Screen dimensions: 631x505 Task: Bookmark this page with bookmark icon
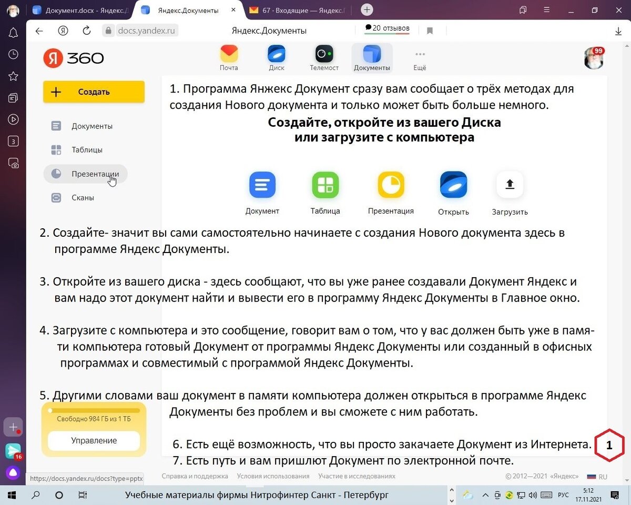click(x=430, y=31)
